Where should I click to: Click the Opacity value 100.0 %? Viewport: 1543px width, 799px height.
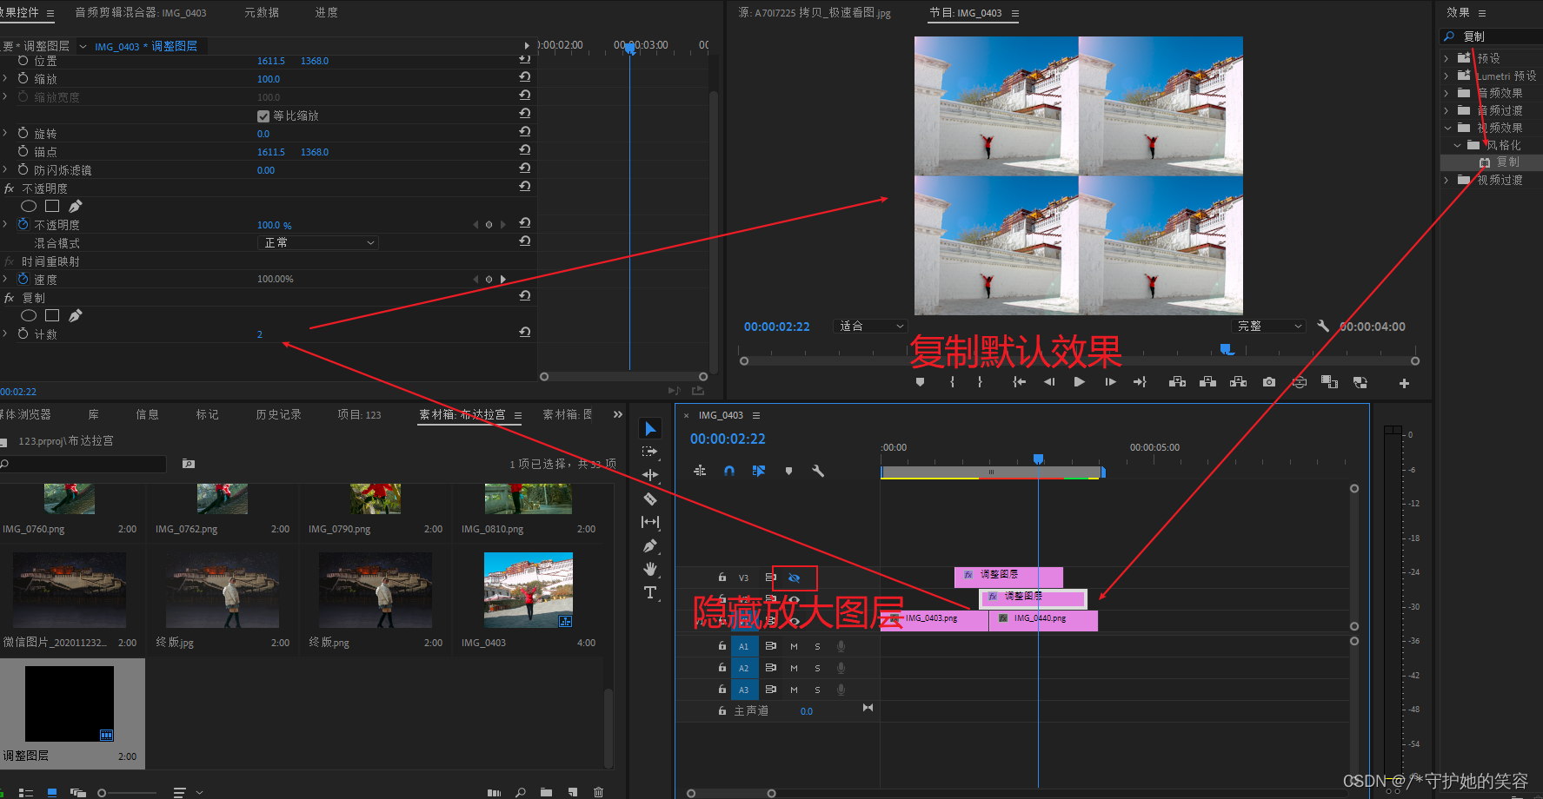[x=274, y=225]
